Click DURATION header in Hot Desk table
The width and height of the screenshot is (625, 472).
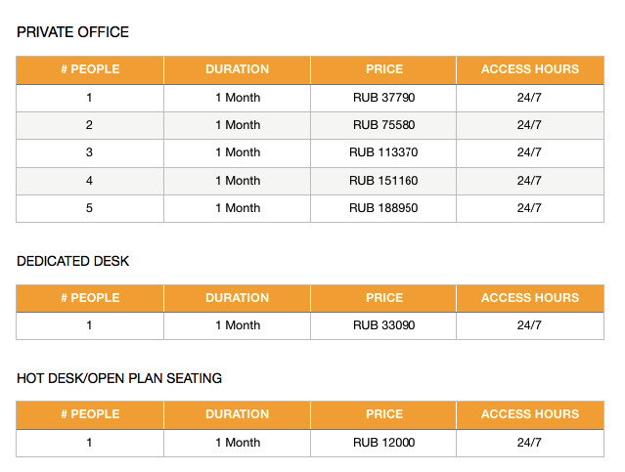(x=237, y=414)
